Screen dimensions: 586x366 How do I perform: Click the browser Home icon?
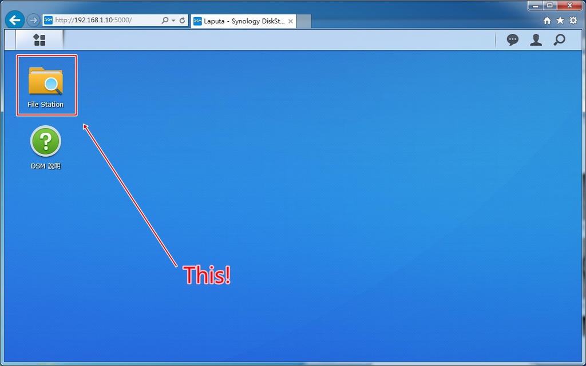tap(547, 21)
